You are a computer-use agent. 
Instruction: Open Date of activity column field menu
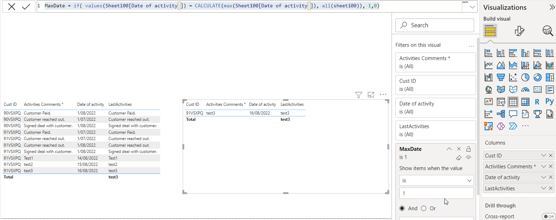tap(543, 177)
